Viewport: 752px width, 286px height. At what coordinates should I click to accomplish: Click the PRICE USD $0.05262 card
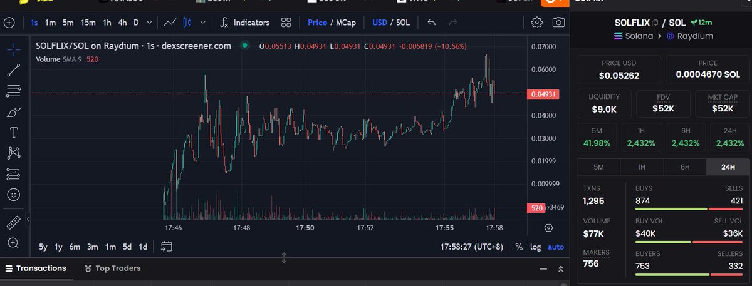619,70
